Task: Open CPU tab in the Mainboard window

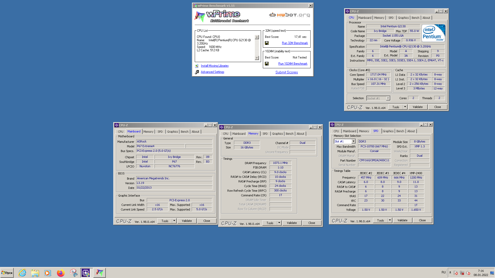Action: coord(120,132)
